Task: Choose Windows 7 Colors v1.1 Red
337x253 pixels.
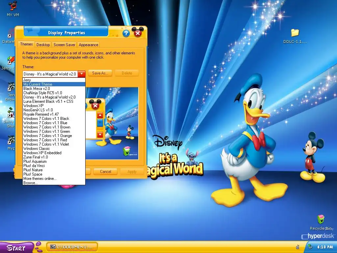Action: (54, 140)
